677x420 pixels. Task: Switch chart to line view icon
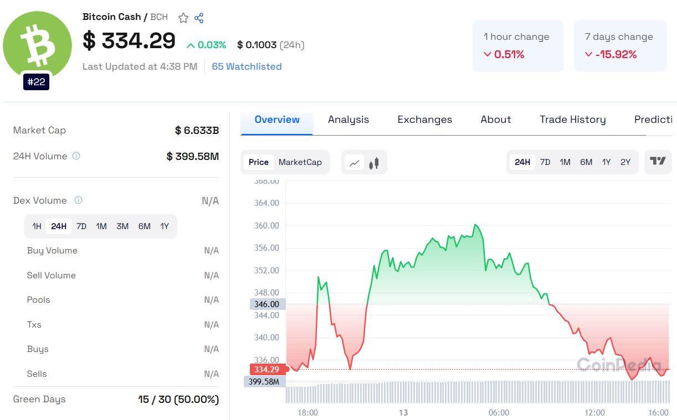[x=355, y=163]
